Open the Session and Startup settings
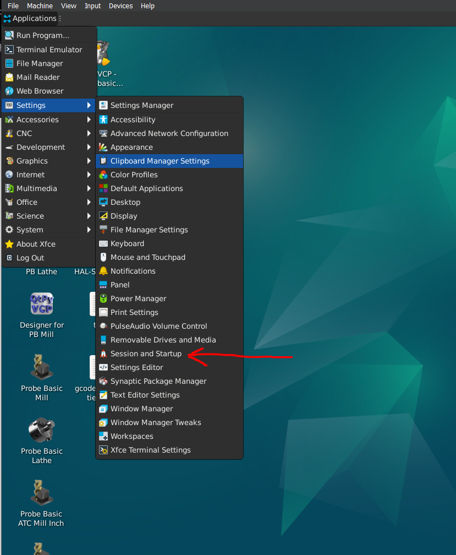 169,353
